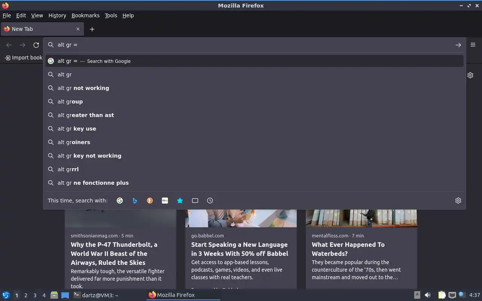The width and height of the screenshot is (482, 301).
Task: Click Import bookmarks toolbar button
Action: coord(24,58)
